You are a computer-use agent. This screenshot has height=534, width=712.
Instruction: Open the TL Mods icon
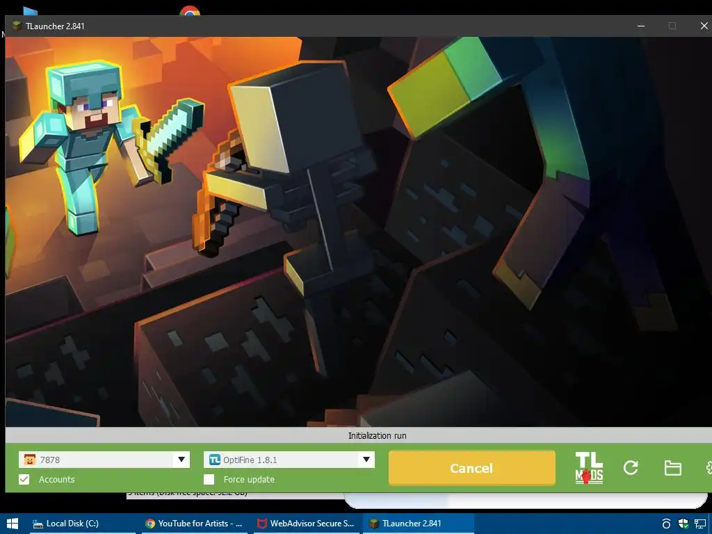(x=589, y=468)
